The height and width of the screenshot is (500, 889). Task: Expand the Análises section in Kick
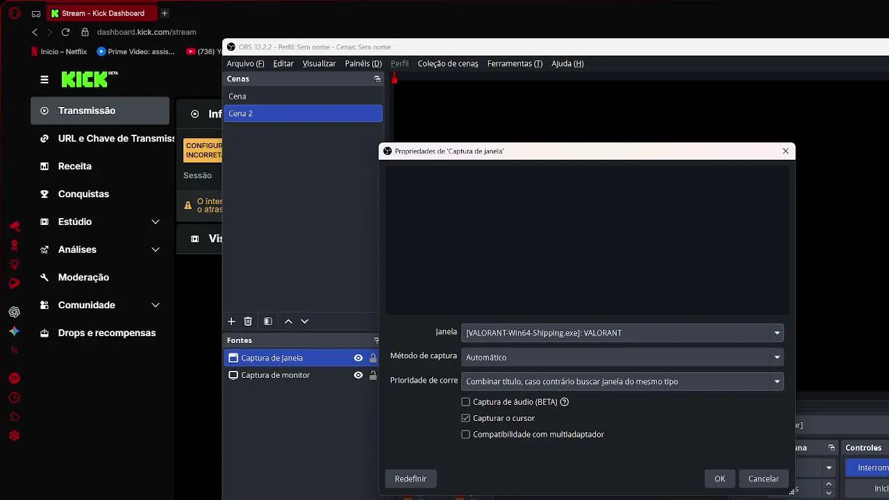pos(156,249)
